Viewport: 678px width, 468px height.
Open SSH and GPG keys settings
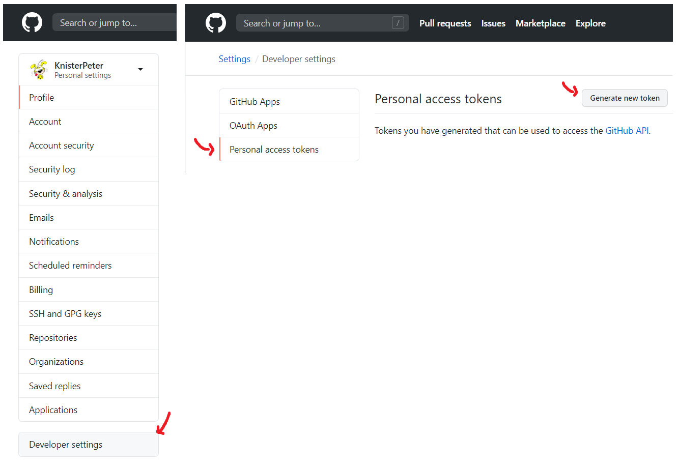click(89, 313)
